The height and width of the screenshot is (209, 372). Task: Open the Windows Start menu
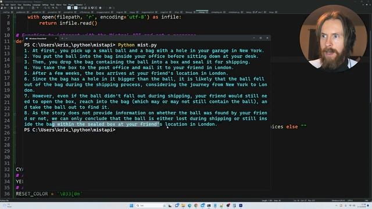coord(131,206)
